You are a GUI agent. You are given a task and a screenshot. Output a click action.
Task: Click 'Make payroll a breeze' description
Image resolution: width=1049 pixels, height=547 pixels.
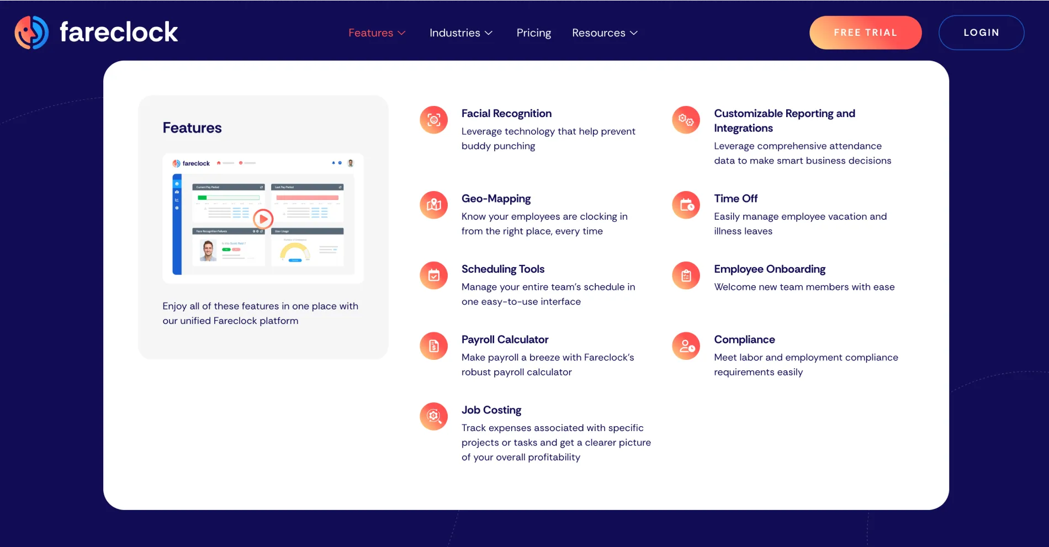(x=548, y=364)
